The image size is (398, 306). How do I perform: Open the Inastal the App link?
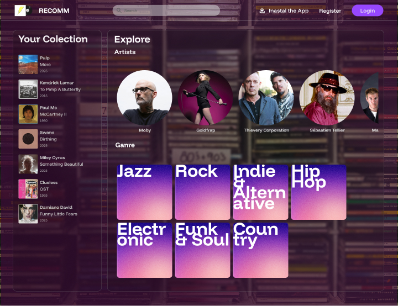point(289,10)
